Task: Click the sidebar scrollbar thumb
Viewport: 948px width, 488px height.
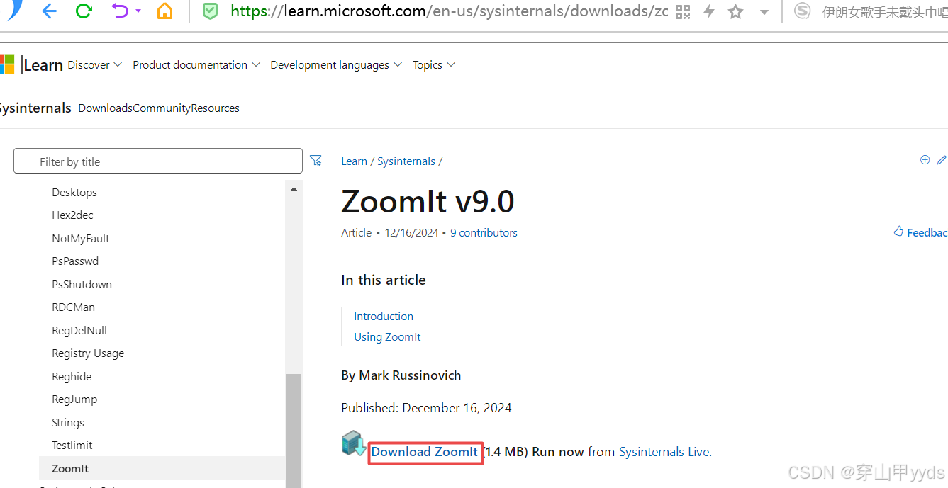Action: (294, 430)
